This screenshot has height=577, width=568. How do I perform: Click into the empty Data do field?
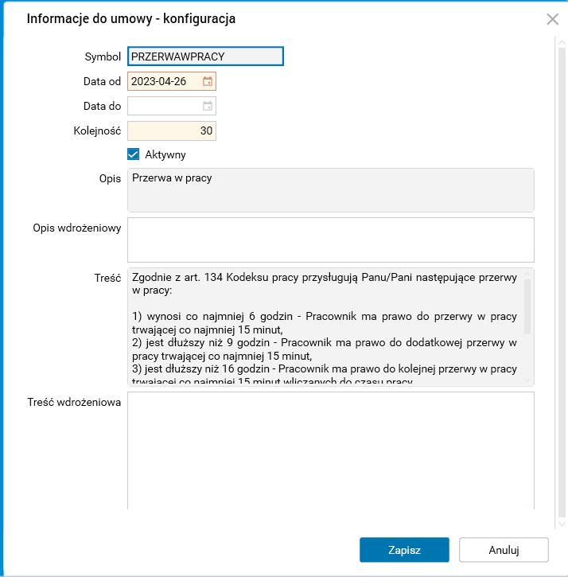click(164, 106)
